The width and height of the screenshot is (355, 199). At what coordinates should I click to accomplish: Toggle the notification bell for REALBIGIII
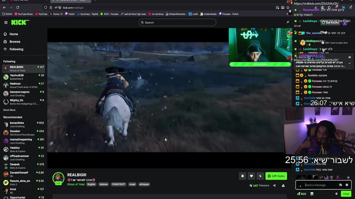pos(242,176)
